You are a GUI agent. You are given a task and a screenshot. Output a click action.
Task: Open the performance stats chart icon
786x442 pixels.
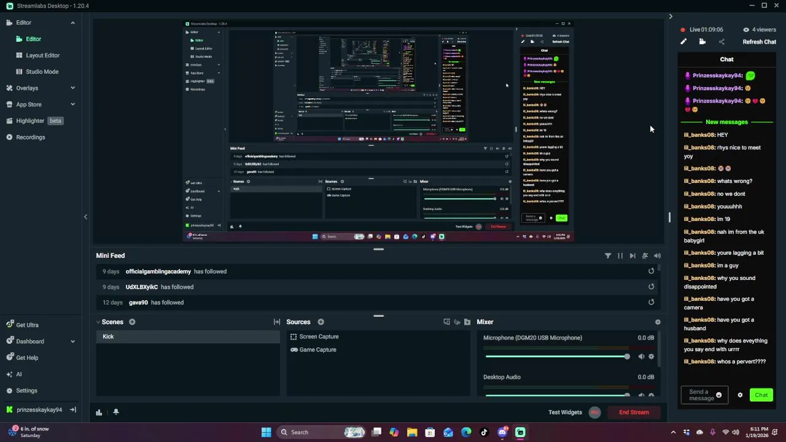click(x=99, y=413)
